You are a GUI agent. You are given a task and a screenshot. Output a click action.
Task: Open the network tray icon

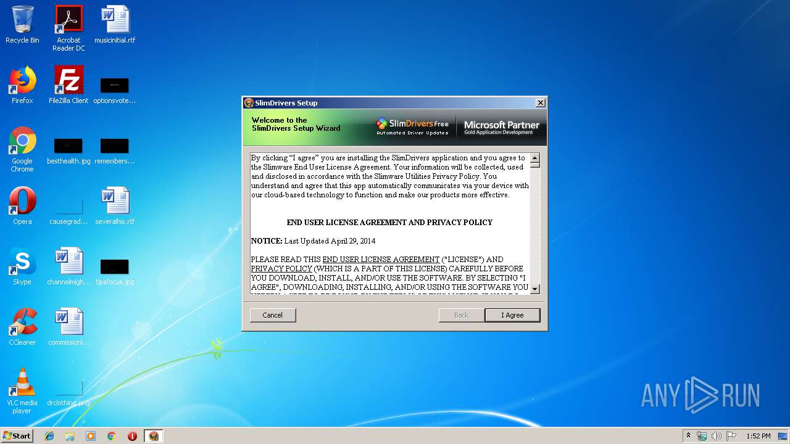tap(702, 436)
